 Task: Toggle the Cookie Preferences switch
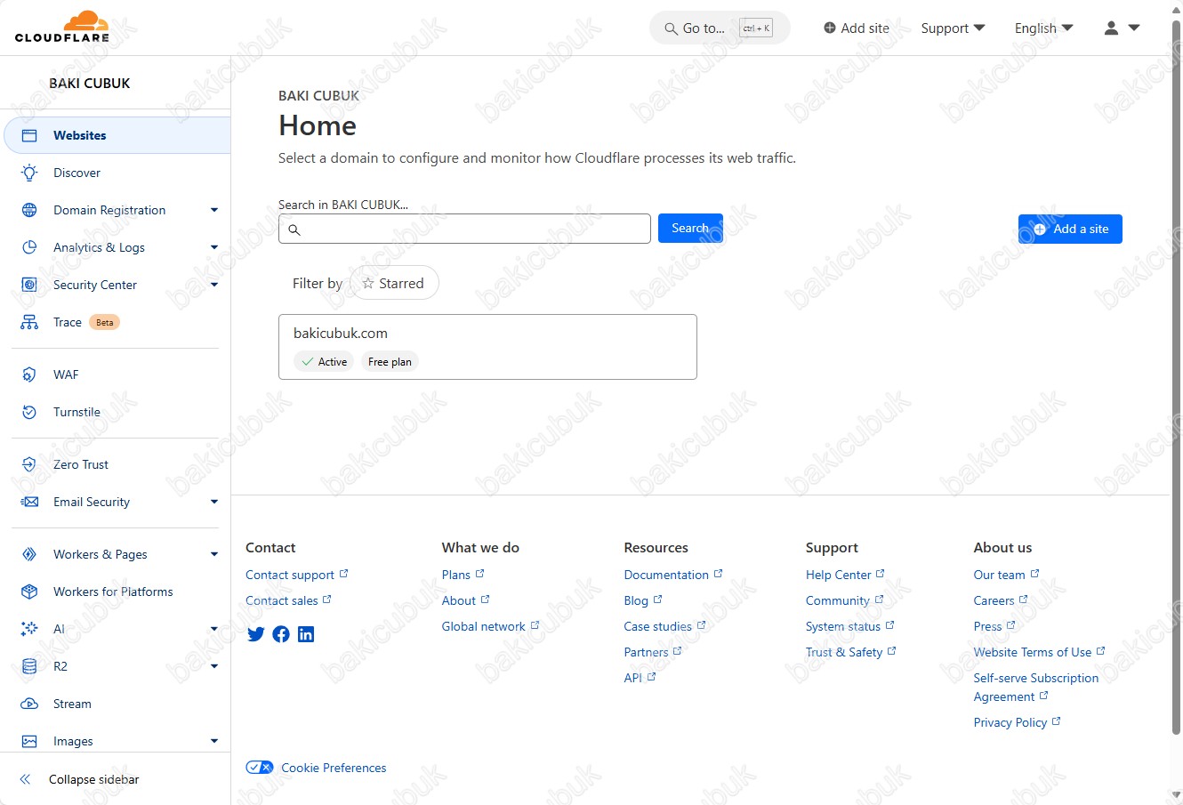[260, 767]
